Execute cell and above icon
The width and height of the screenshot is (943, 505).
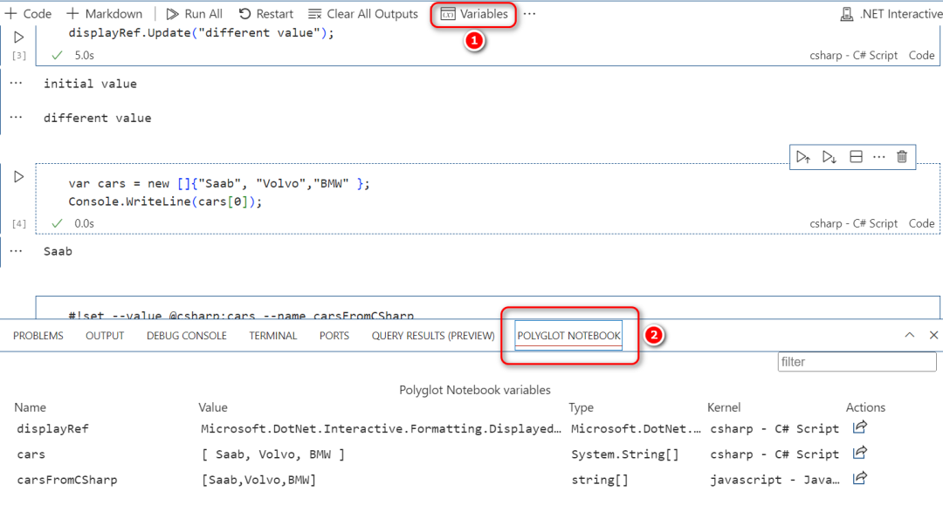[x=803, y=157]
